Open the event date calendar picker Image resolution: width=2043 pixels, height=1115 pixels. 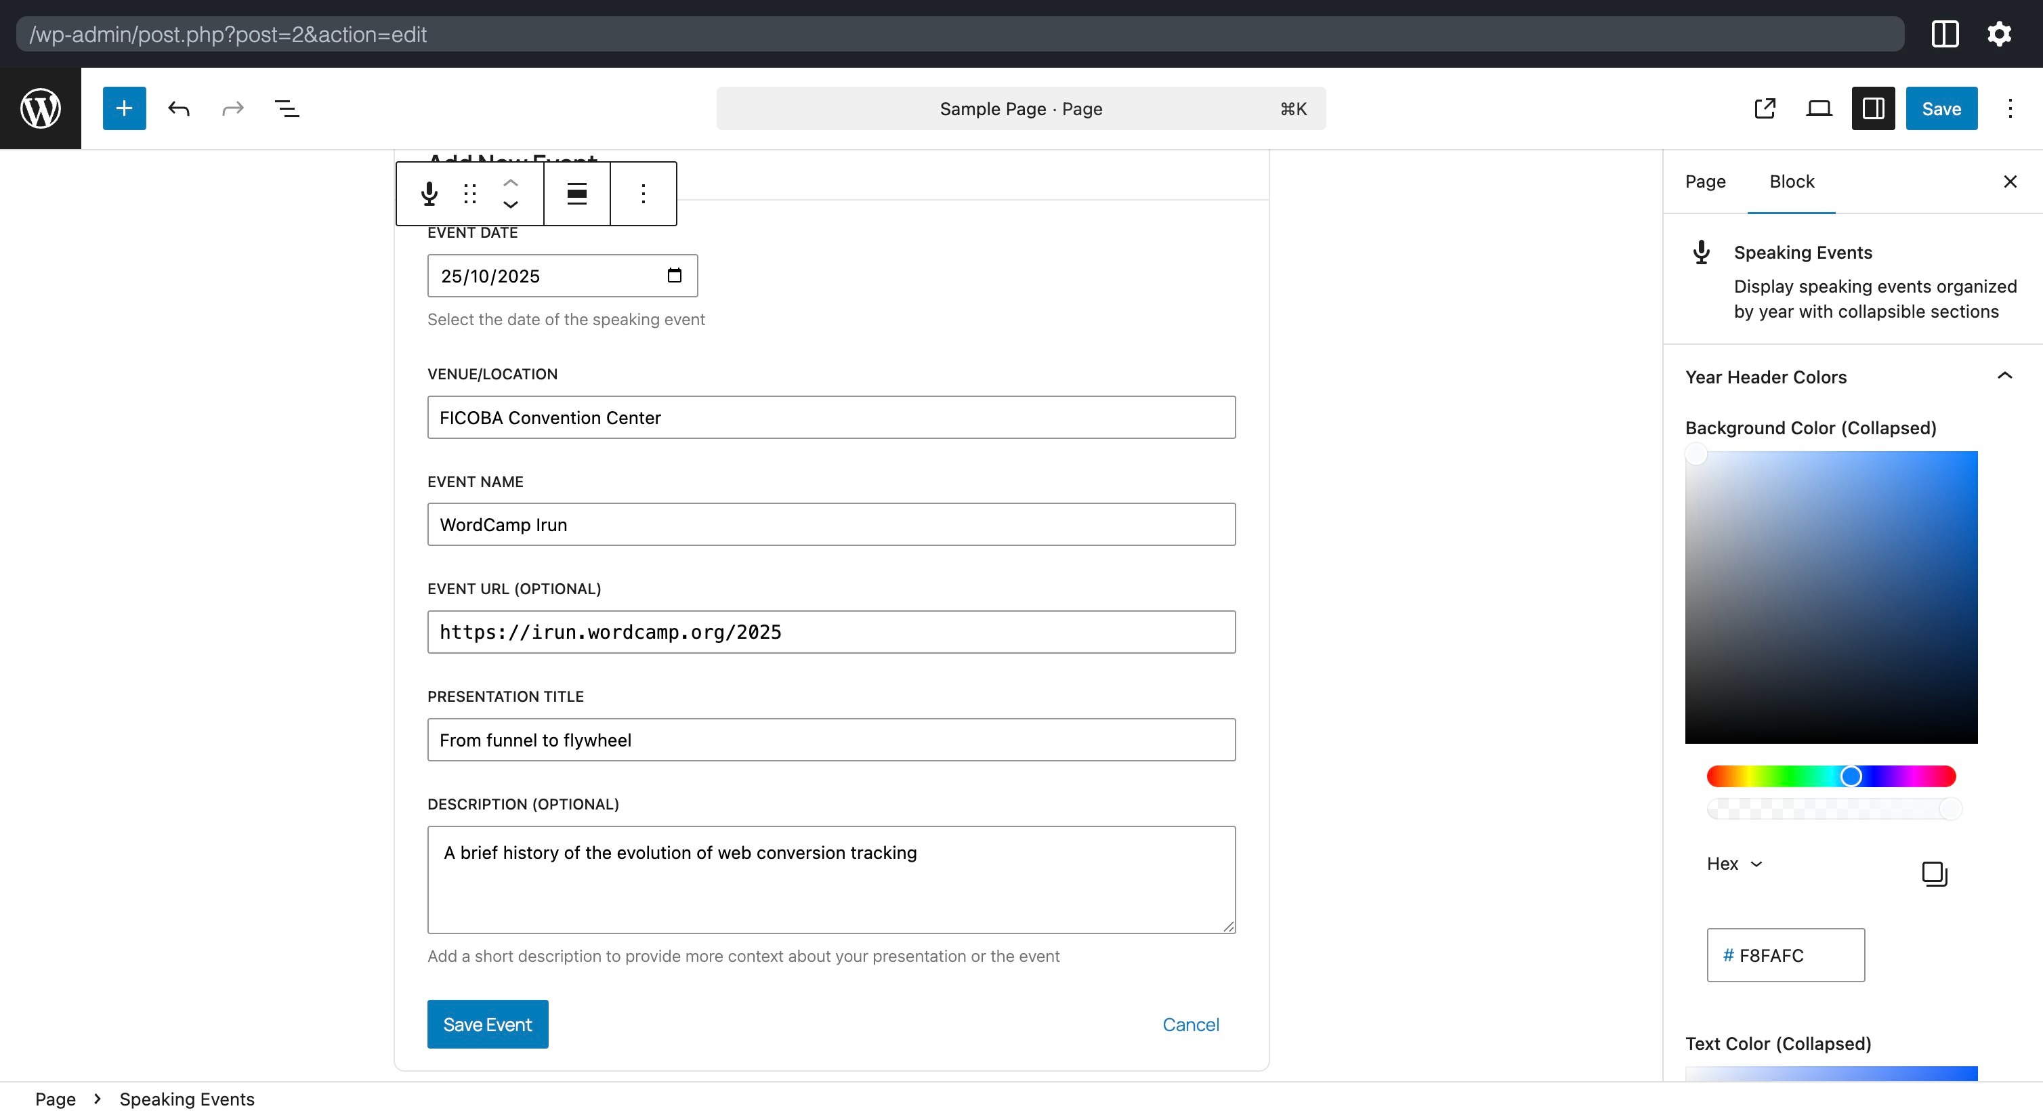674,275
